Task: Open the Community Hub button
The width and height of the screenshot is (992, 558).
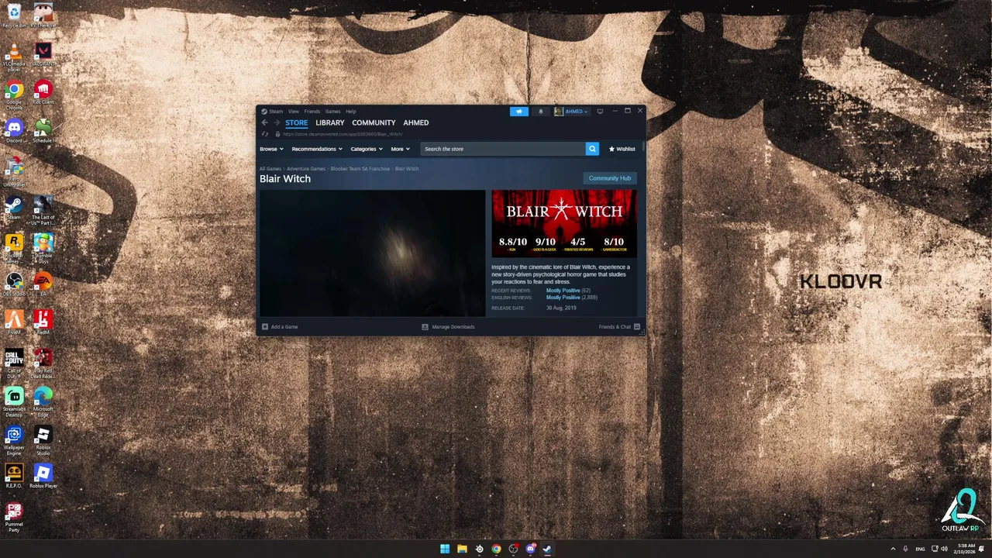Action: pyautogui.click(x=610, y=178)
